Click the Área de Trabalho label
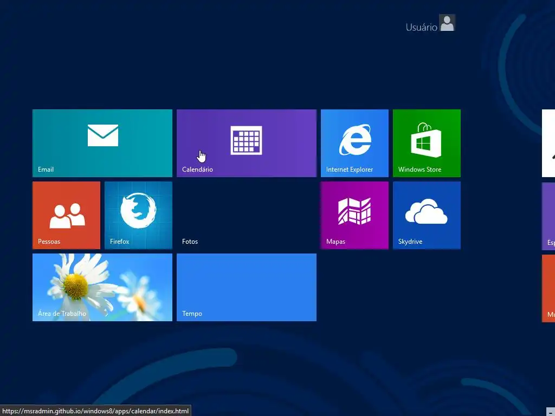 [62, 314]
